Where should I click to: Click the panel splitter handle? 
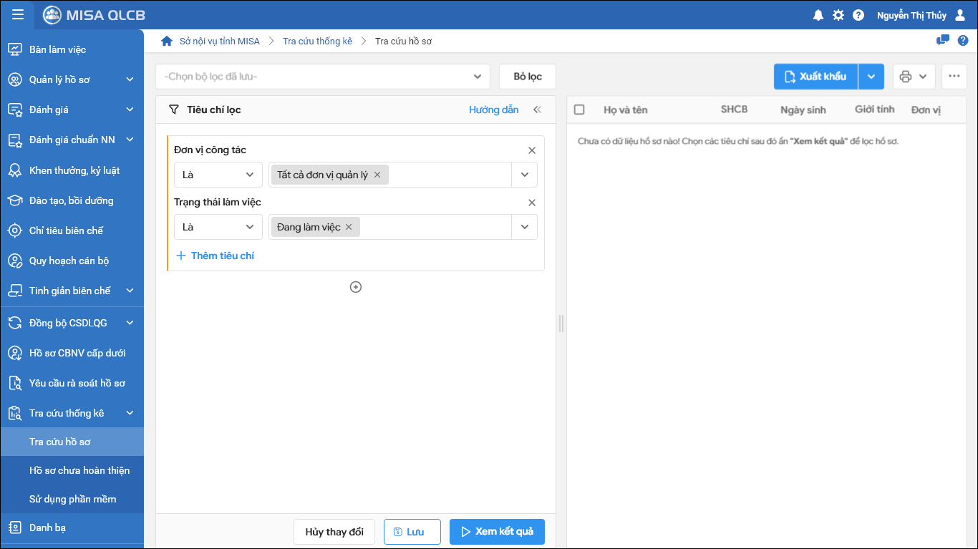[x=561, y=324]
